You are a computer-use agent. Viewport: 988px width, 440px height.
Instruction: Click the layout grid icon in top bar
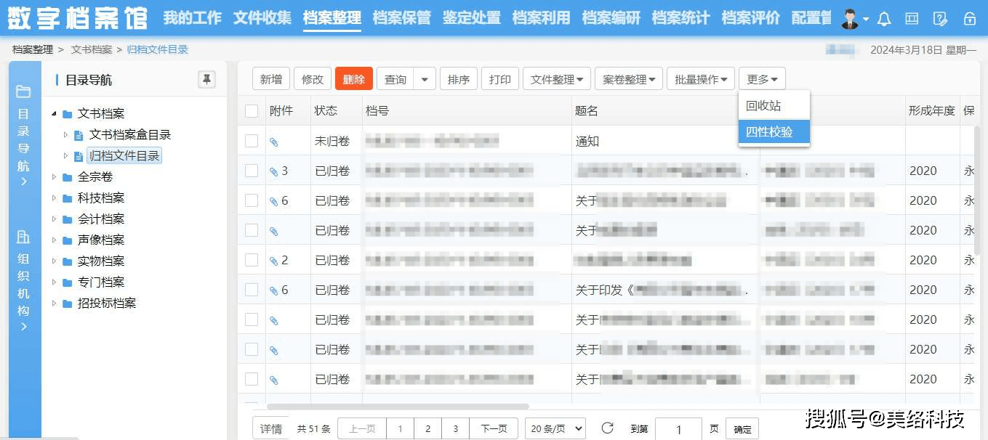pyautogui.click(x=911, y=18)
